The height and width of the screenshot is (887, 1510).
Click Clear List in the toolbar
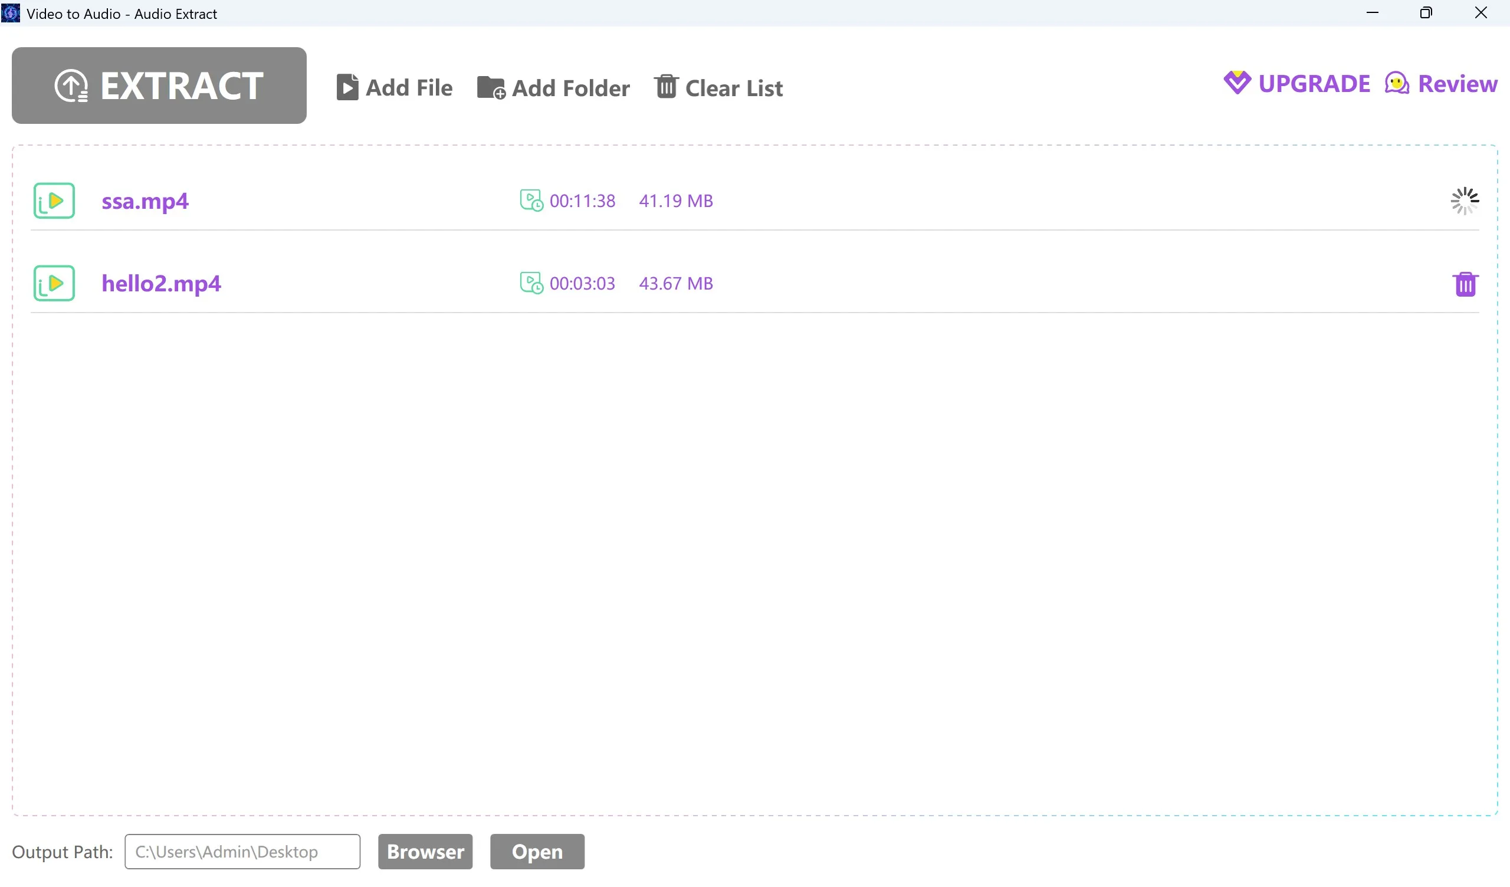[x=718, y=87]
